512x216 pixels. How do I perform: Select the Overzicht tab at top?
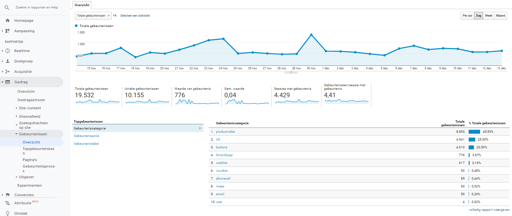pyautogui.click(x=82, y=5)
